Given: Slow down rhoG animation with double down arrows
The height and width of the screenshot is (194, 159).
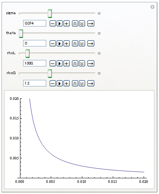Looking at the screenshot, I should click(82, 83).
